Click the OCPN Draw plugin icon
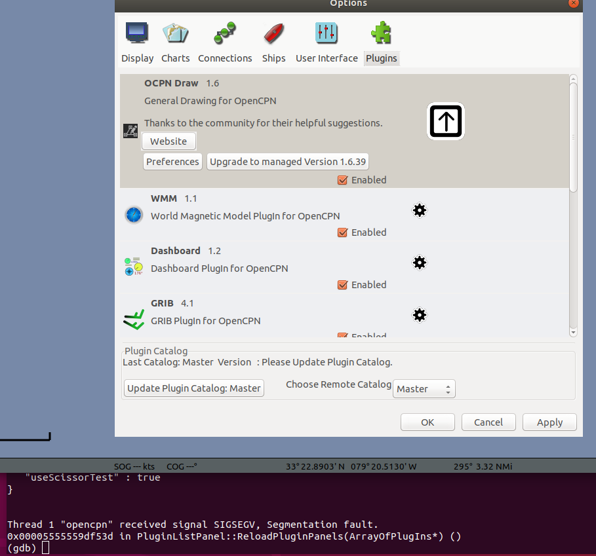 (130, 130)
